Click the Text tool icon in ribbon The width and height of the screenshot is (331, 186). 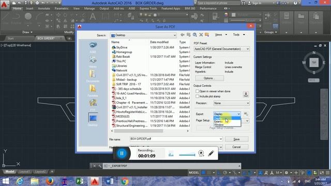(93, 17)
